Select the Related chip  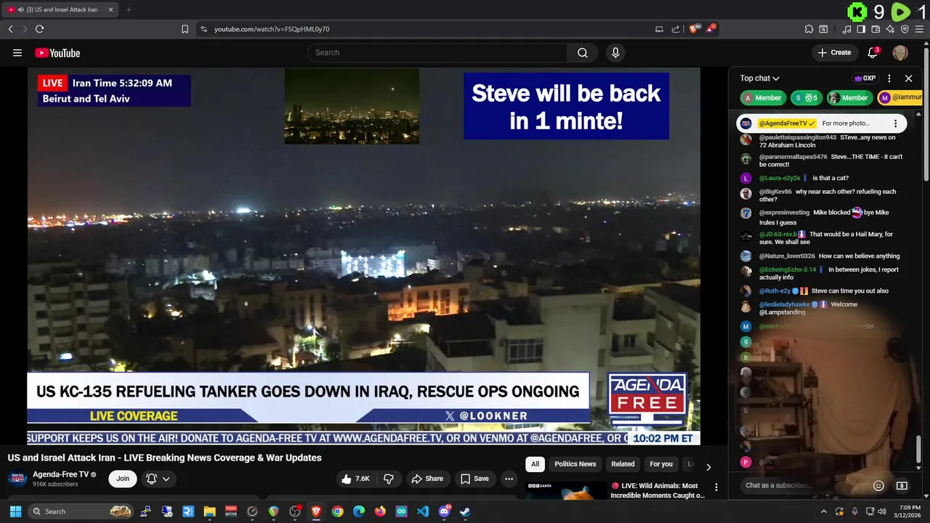[623, 464]
